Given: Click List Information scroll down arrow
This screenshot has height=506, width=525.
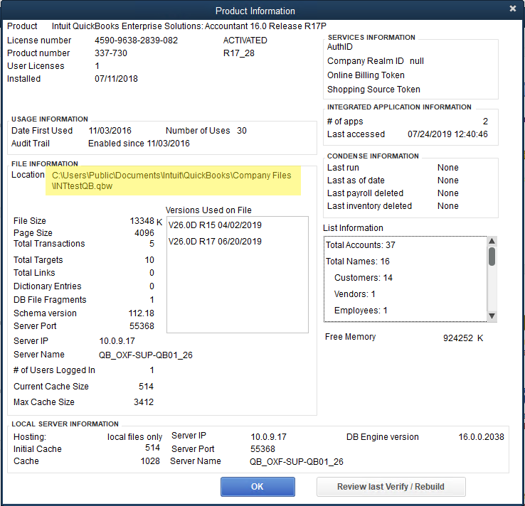Looking at the screenshot, I should pyautogui.click(x=492, y=316).
